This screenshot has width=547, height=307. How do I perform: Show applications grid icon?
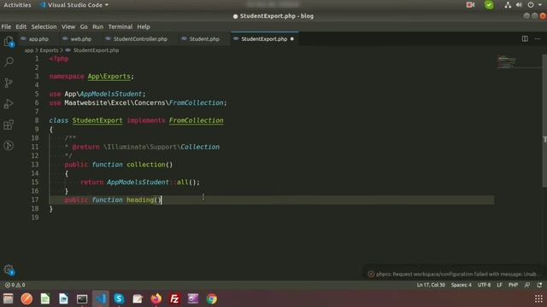click(x=538, y=298)
